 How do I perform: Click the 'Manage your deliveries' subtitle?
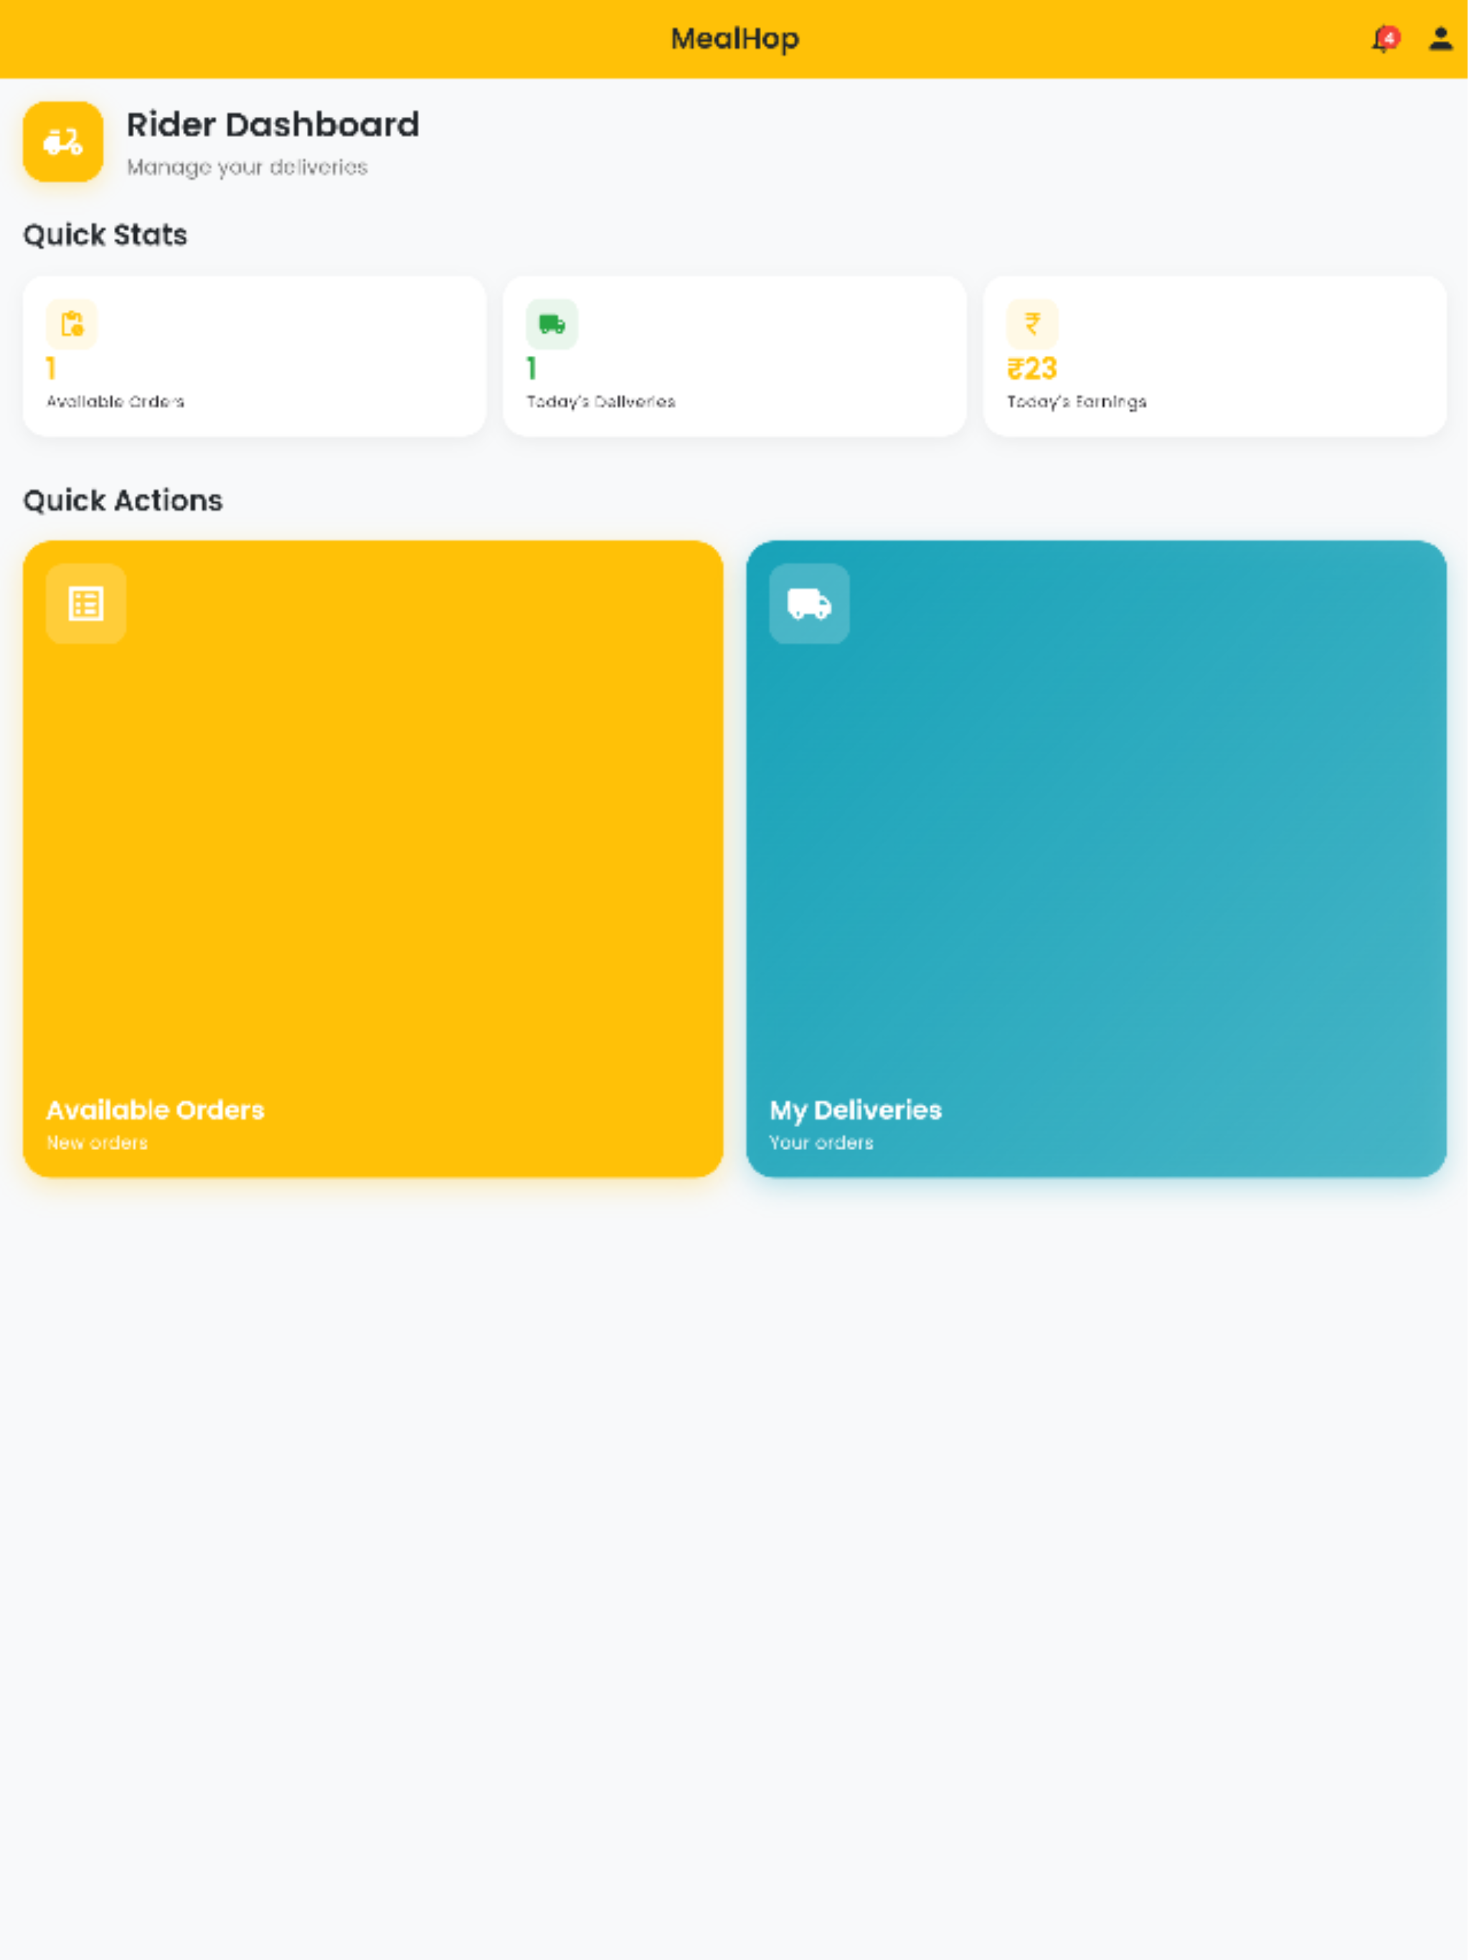pos(247,167)
